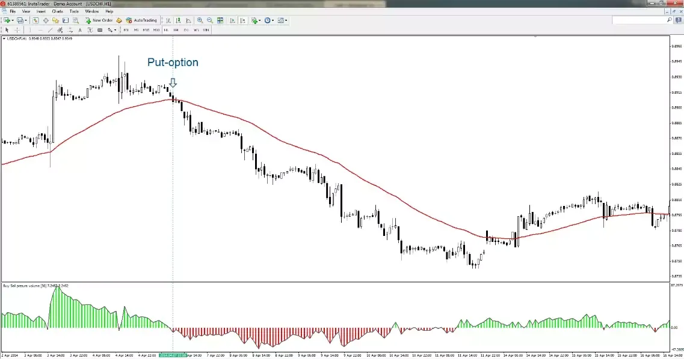Zoom in on the chart
The width and height of the screenshot is (684, 359).
pyautogui.click(x=200, y=20)
